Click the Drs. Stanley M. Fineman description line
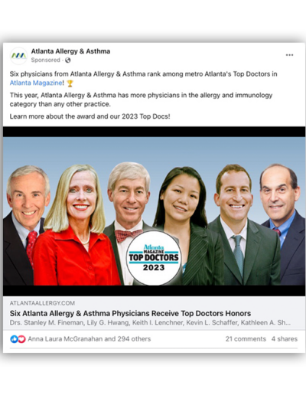Viewport: 306px width, 395px height. pyautogui.click(x=150, y=323)
